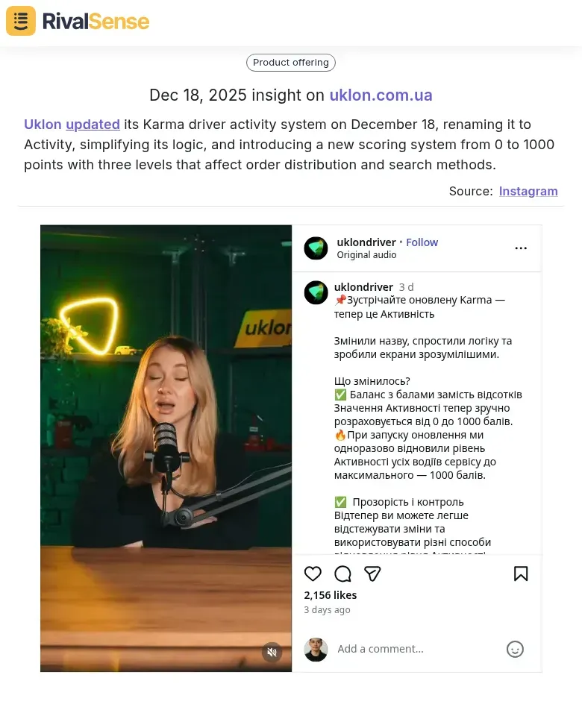Click the Product offering tag
The height and width of the screenshot is (716, 582).
pyautogui.click(x=291, y=63)
